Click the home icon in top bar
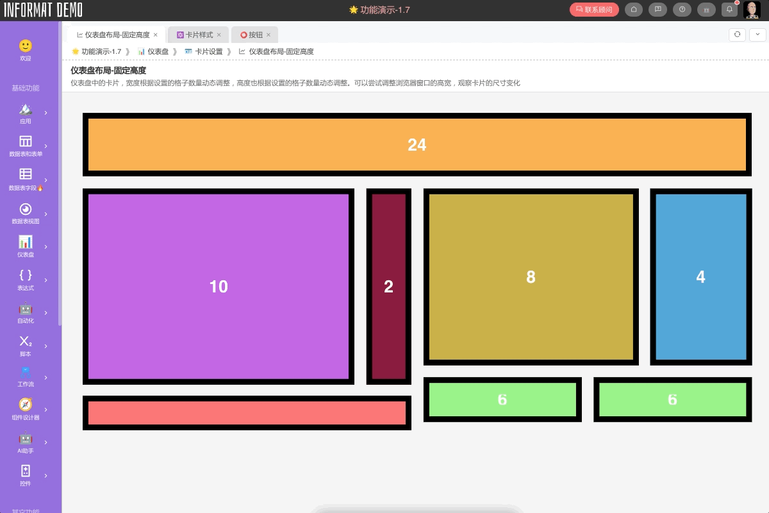The image size is (769, 513). (x=634, y=10)
